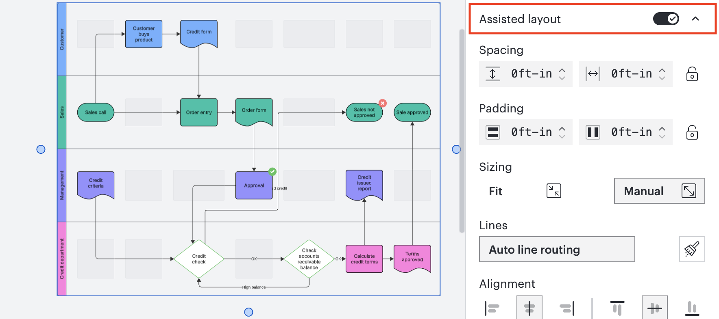Image resolution: width=719 pixels, height=319 pixels.
Task: Select the Credit issued report shape
Action: pyautogui.click(x=364, y=185)
